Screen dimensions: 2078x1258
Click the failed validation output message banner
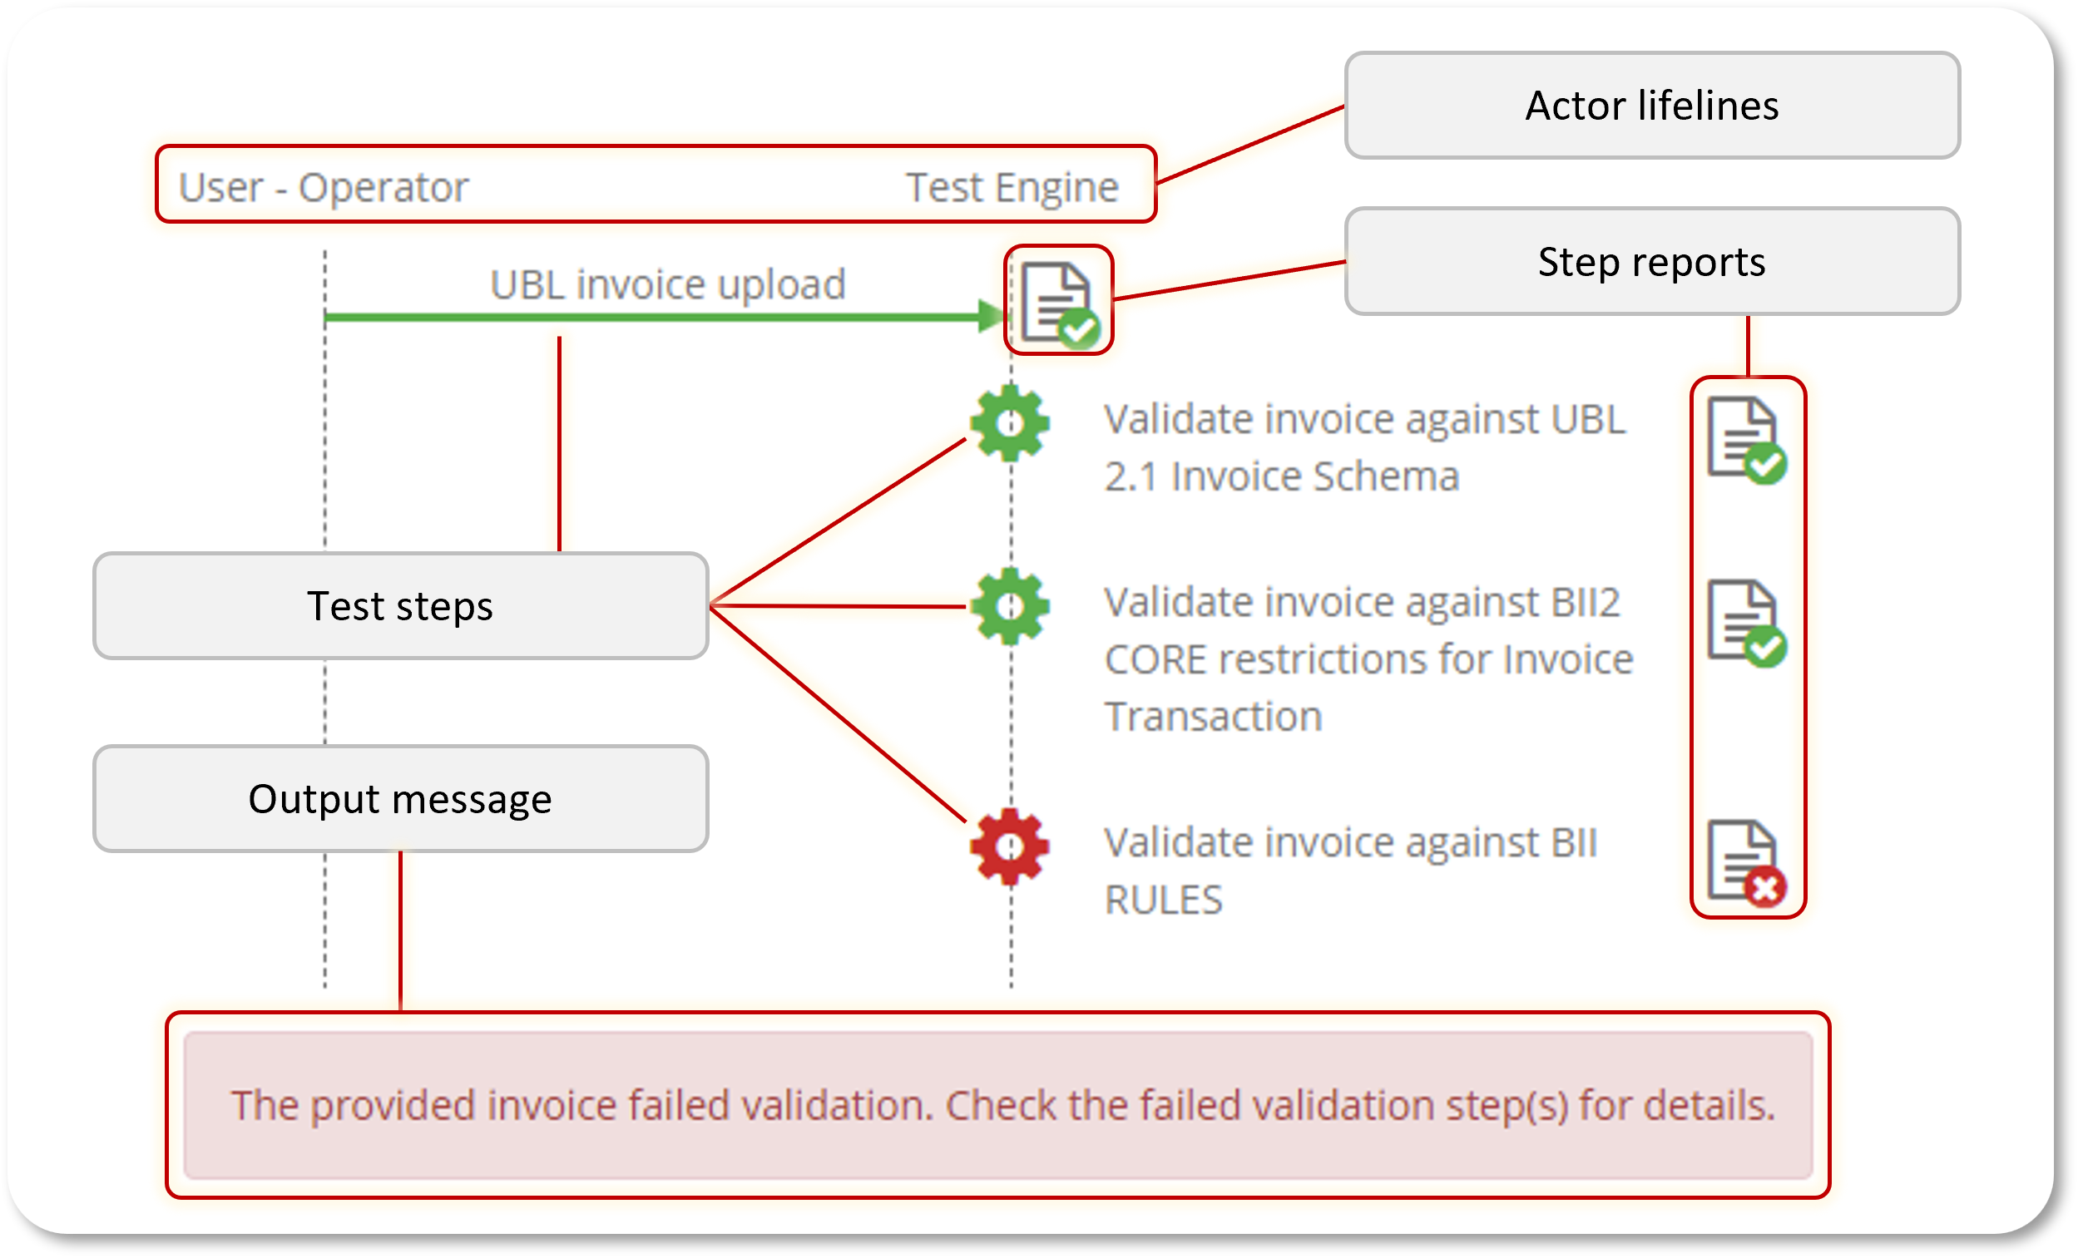(x=998, y=1104)
